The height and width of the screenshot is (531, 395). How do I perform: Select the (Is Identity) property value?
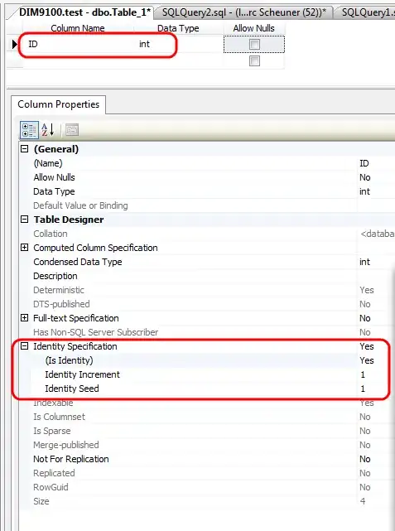pyautogui.click(x=377, y=360)
